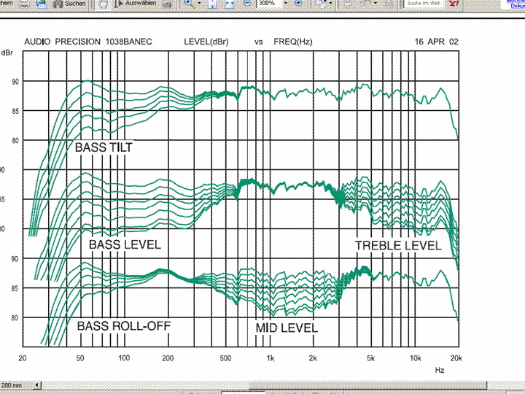Click the email envelope icon
This screenshot has height=394, width=525.
point(42,4)
